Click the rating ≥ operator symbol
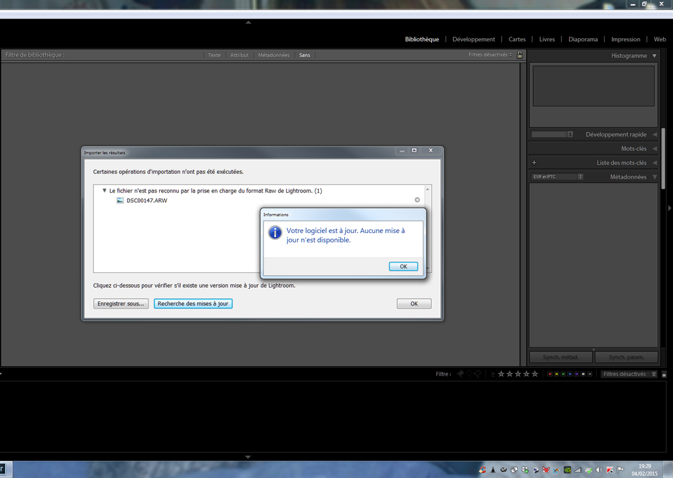This screenshot has width=673, height=478. point(493,374)
